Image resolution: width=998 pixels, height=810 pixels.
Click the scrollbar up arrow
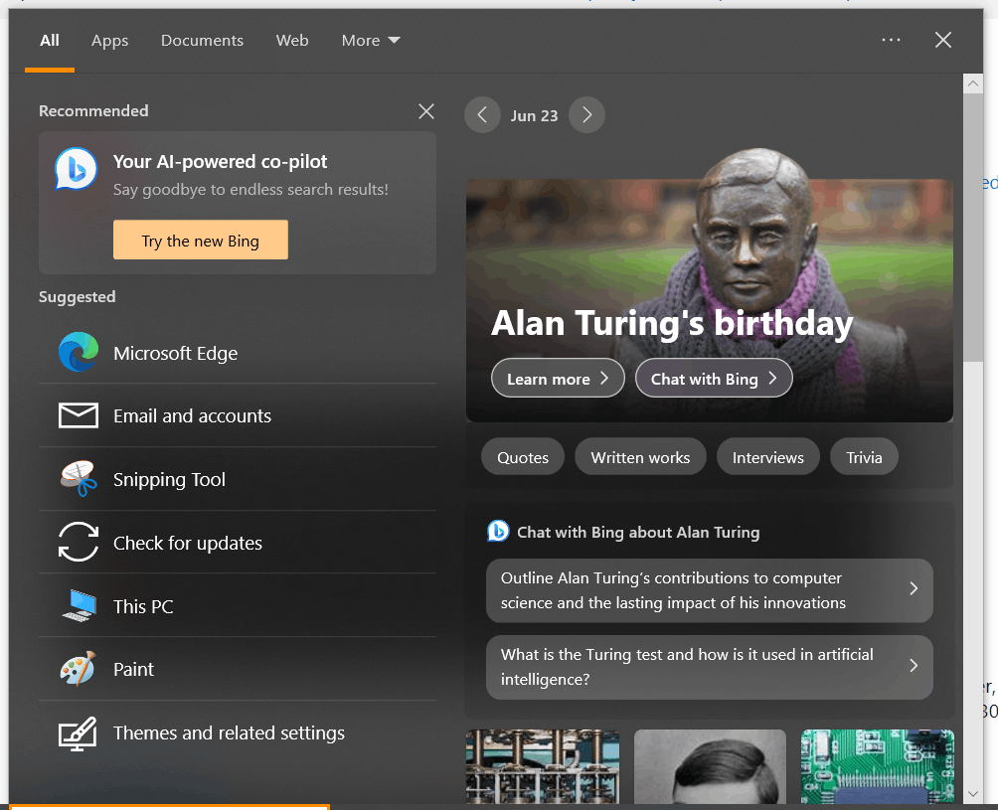[972, 83]
